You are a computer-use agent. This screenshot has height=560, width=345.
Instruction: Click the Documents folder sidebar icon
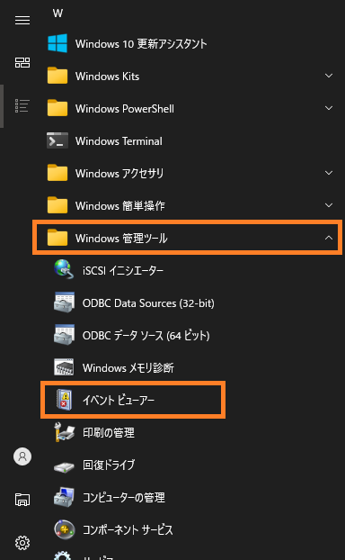(22, 500)
